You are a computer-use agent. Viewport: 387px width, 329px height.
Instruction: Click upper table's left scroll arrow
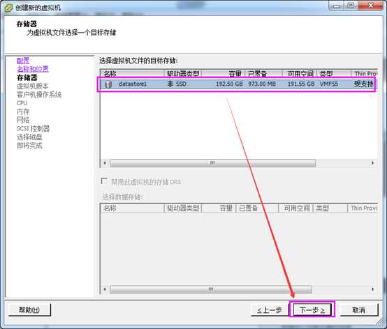point(105,163)
